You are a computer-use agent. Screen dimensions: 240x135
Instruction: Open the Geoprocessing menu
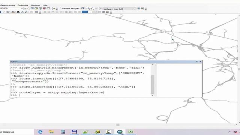point(7,5)
